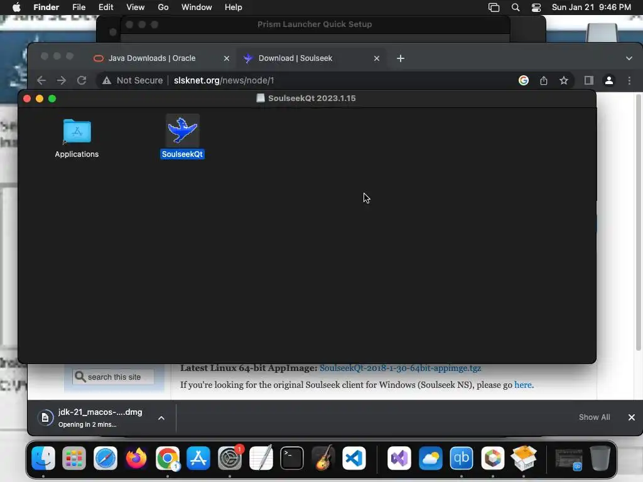Image resolution: width=643 pixels, height=482 pixels.
Task: Click the Chrome page vertical scrollbar
Action: point(638,222)
